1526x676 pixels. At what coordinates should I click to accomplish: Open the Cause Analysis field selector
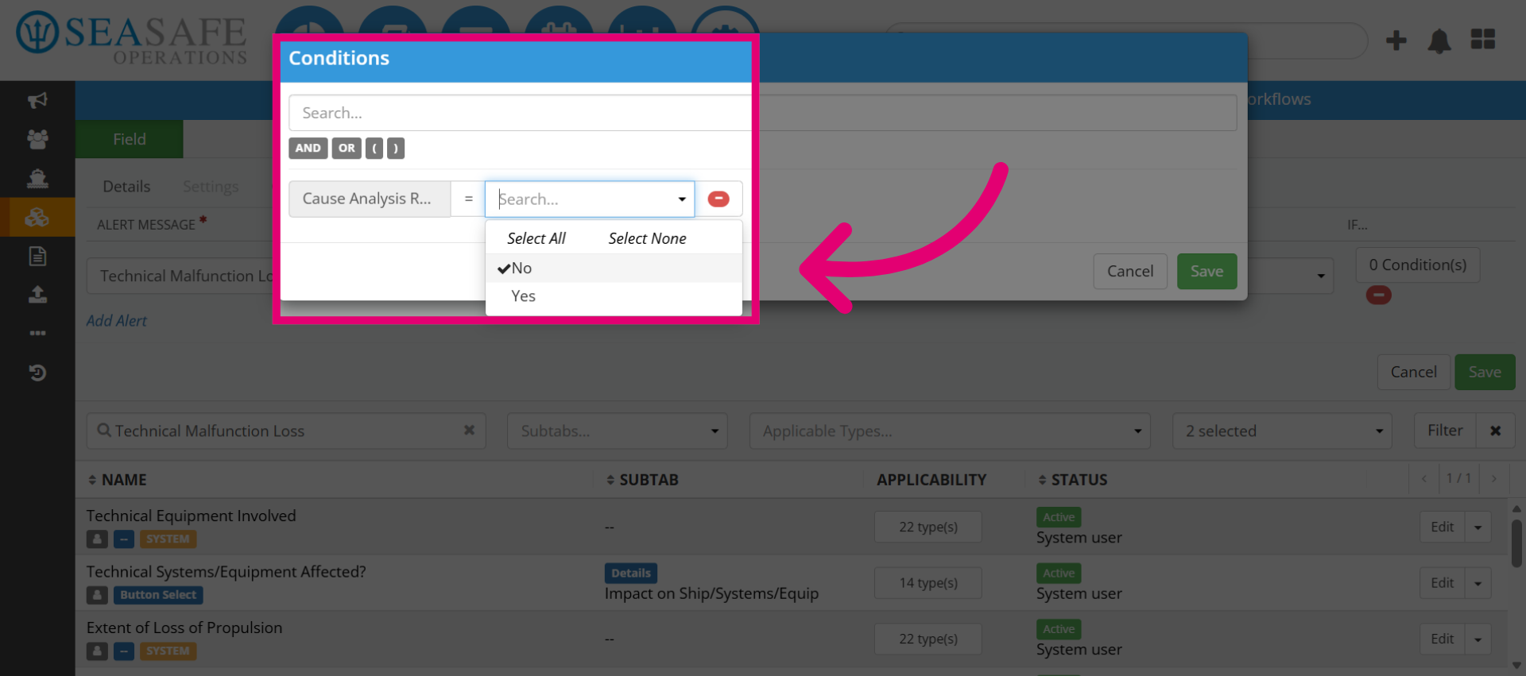tap(370, 199)
